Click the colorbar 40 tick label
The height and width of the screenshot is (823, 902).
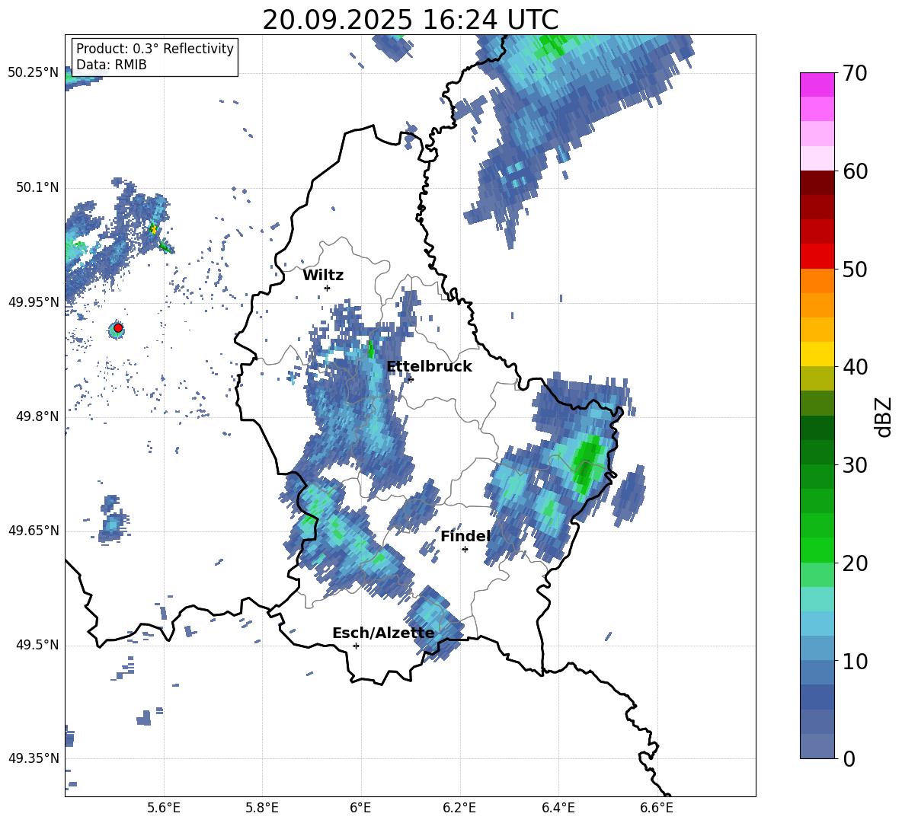coord(855,367)
